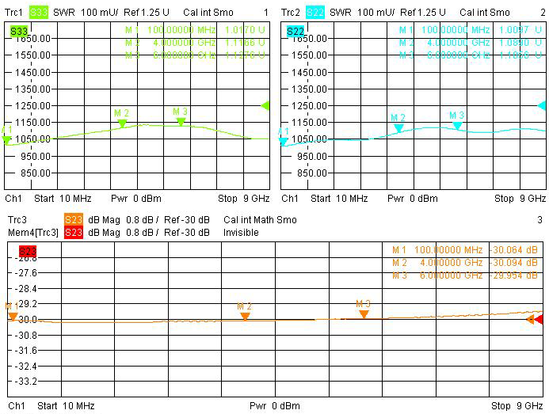Click the green reference level triangle
The width and height of the screenshot is (549, 414).
click(265, 105)
